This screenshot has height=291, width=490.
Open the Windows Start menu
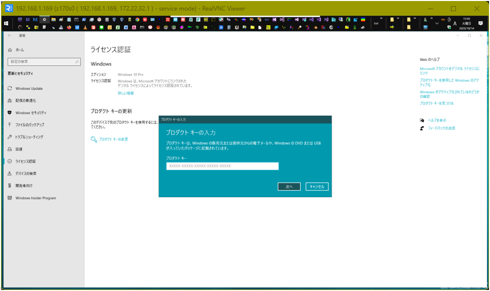coord(6,23)
